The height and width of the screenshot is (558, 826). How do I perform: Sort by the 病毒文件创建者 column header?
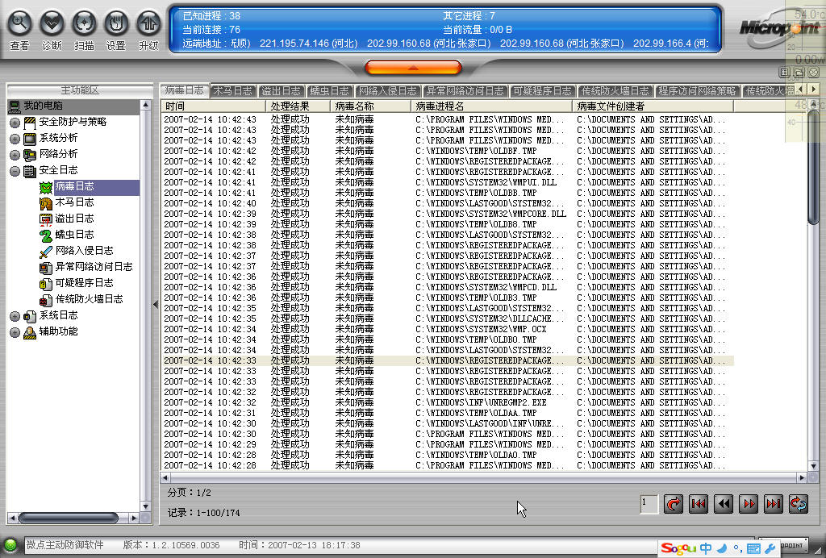click(x=653, y=106)
